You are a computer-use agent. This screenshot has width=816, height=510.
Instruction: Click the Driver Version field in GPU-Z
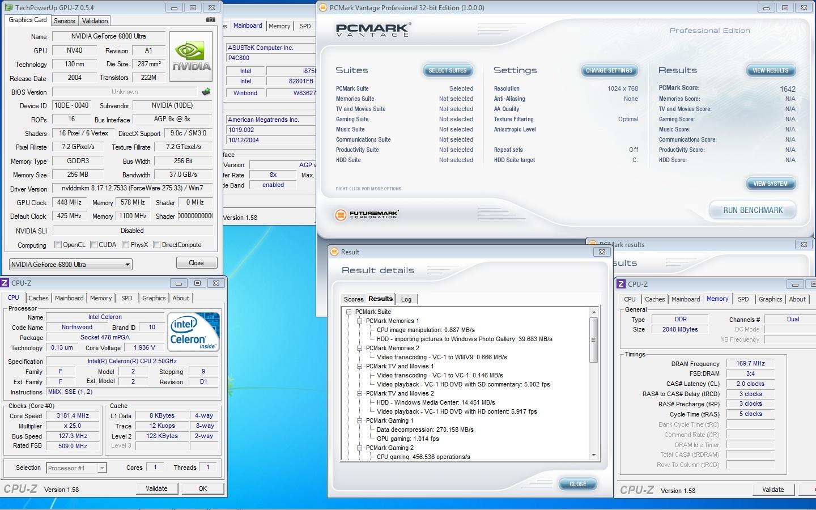(132, 188)
